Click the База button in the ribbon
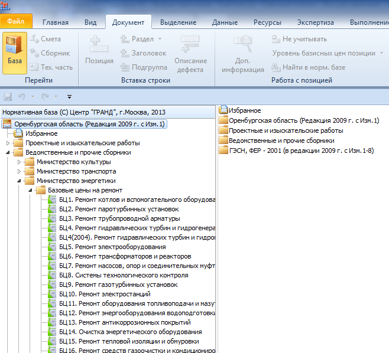The height and width of the screenshot is (353, 389). (x=15, y=52)
